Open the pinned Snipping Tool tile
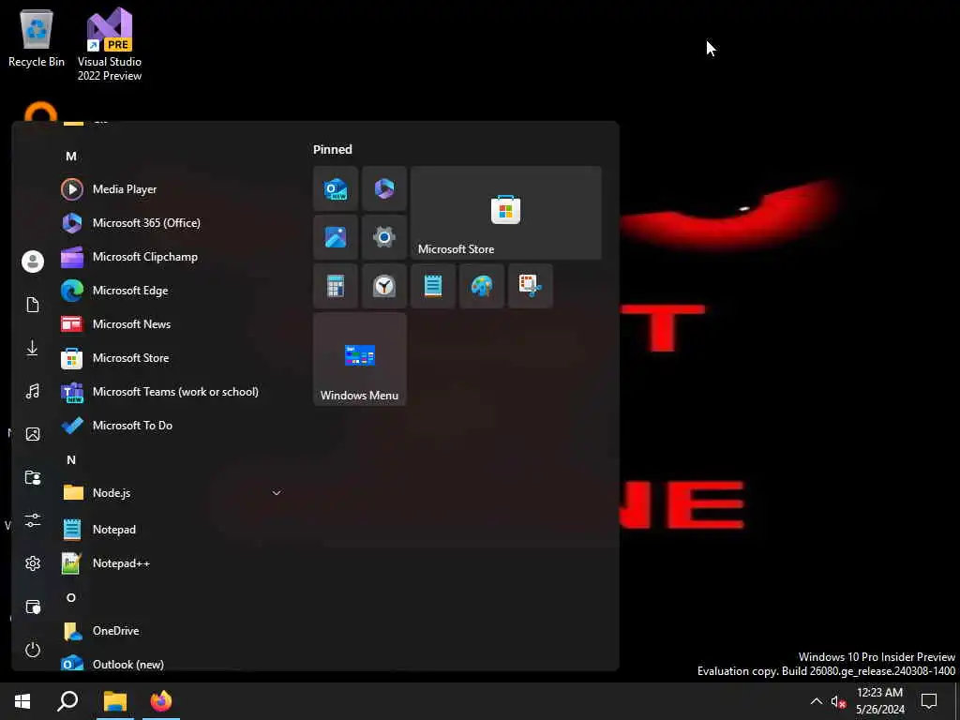Image resolution: width=960 pixels, height=720 pixels. click(x=531, y=286)
